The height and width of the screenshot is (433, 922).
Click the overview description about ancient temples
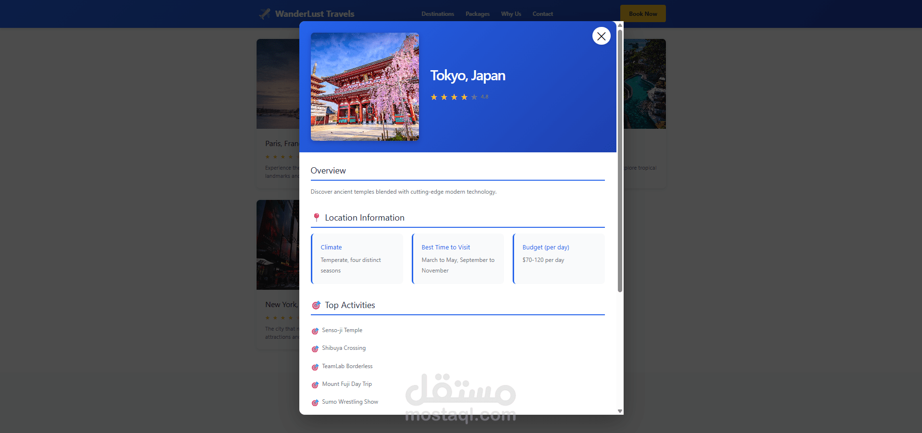tap(404, 192)
